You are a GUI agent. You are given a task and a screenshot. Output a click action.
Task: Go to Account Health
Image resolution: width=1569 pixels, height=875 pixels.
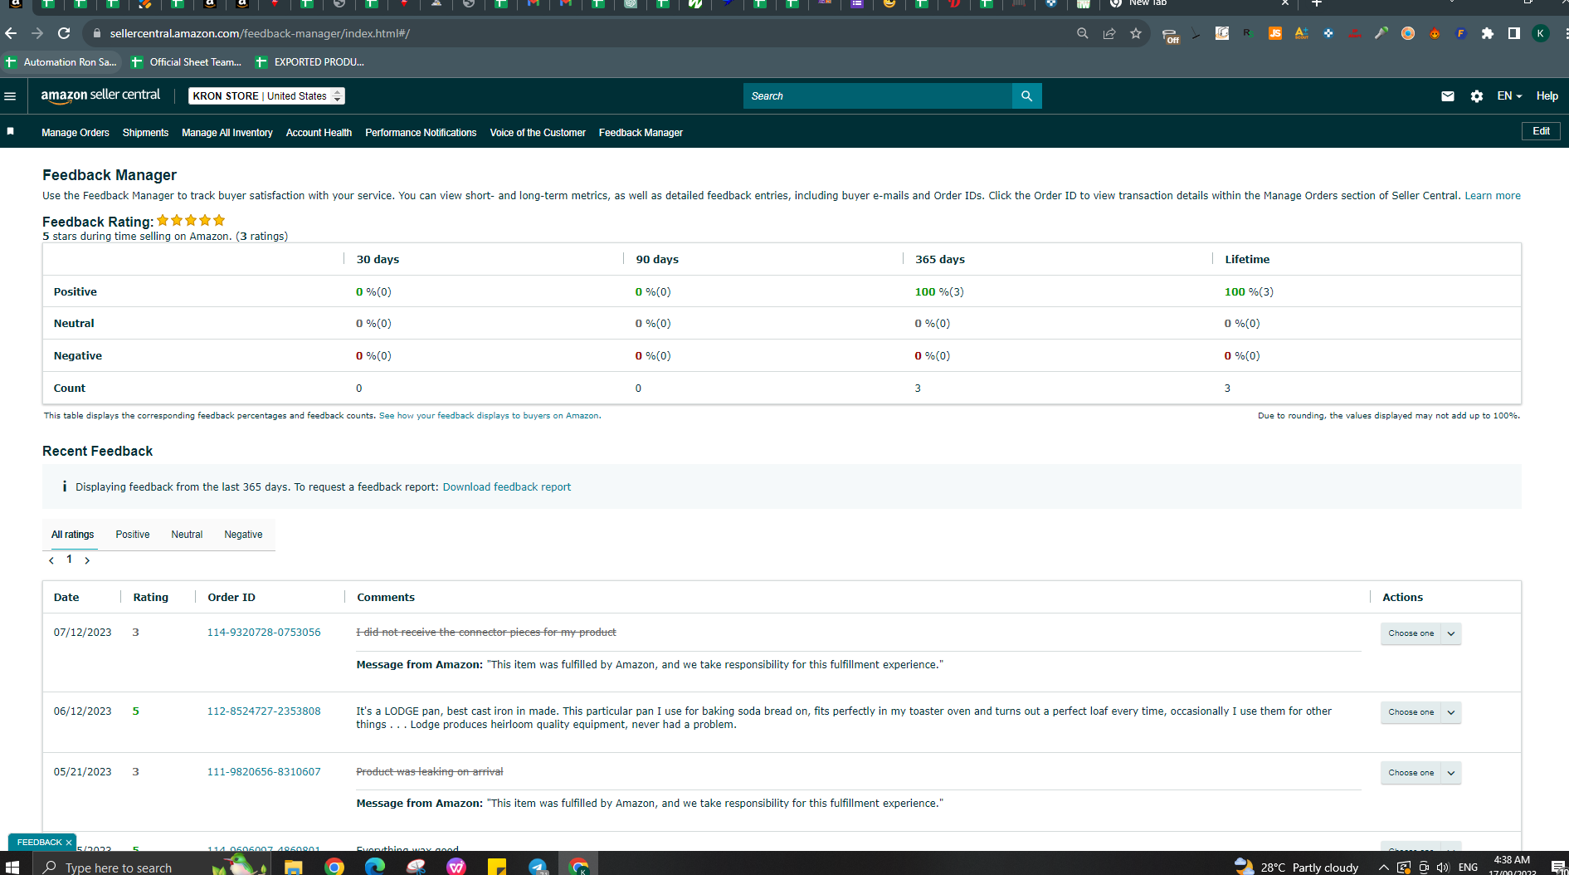319,133
